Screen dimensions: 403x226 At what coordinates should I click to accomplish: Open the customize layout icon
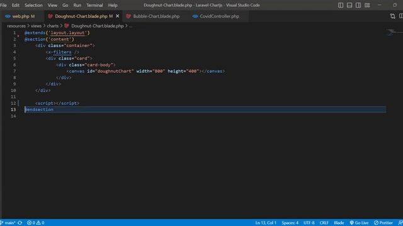[367, 5]
